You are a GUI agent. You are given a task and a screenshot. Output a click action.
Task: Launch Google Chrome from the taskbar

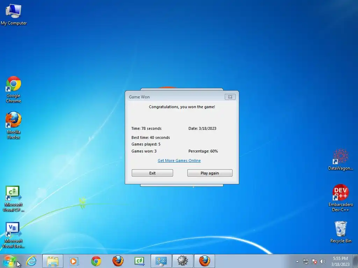pos(96,261)
